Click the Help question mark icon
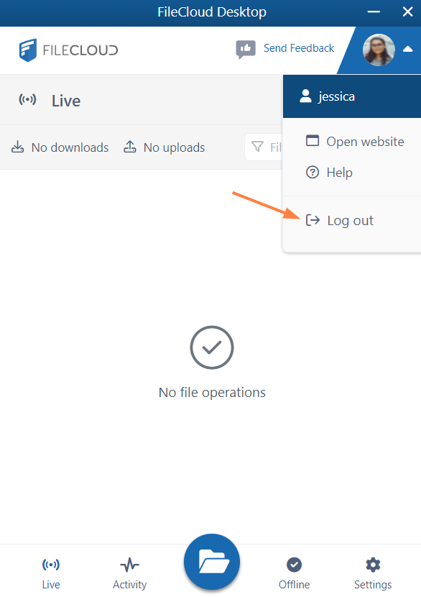The height and width of the screenshot is (597, 421). point(313,173)
